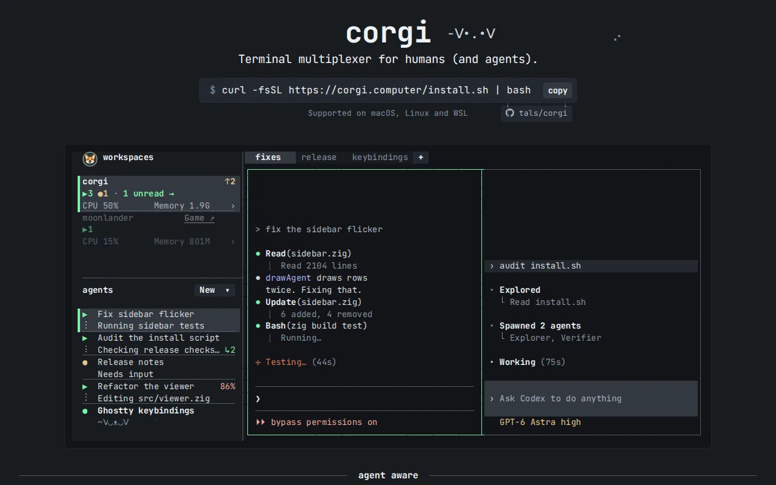Switch to the keybindings tab
Viewport: 776px width, 485px height.
pos(380,158)
